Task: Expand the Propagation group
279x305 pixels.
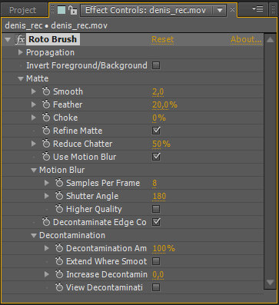Action: pos(20,52)
